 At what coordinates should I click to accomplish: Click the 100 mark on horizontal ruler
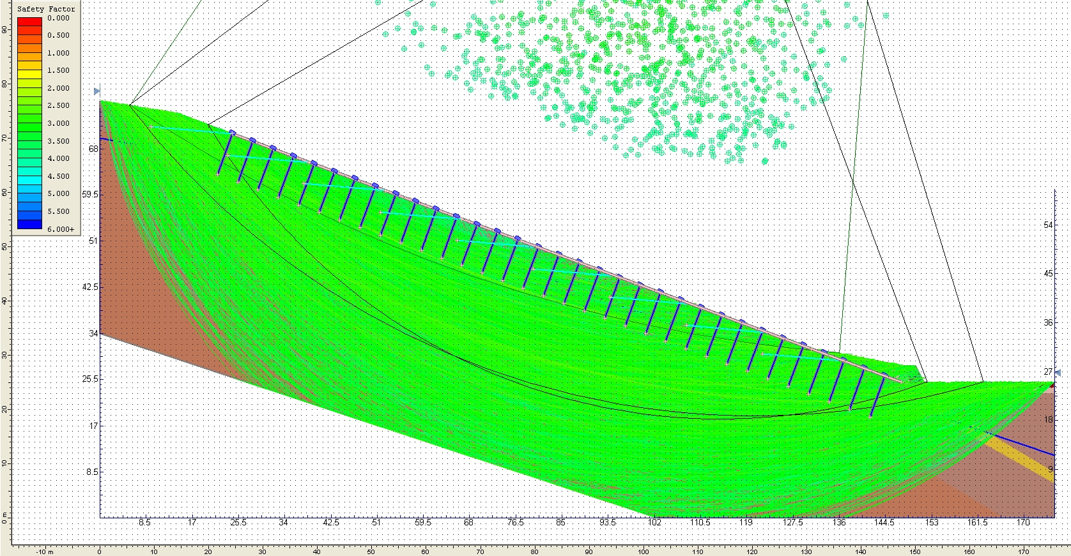coord(643,552)
